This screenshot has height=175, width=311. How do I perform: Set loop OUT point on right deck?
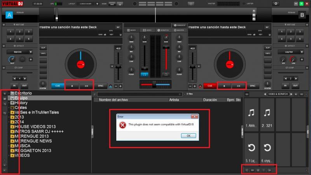tap(295, 86)
